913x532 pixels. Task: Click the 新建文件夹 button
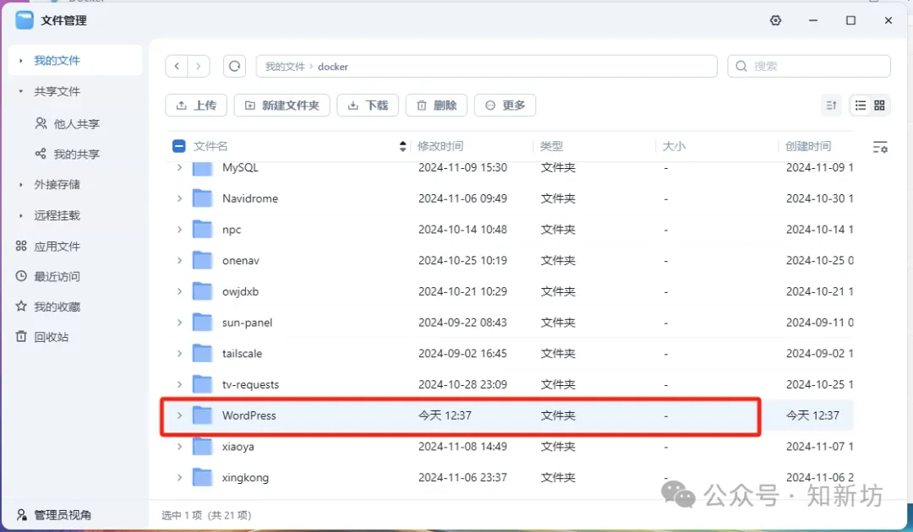pos(282,106)
